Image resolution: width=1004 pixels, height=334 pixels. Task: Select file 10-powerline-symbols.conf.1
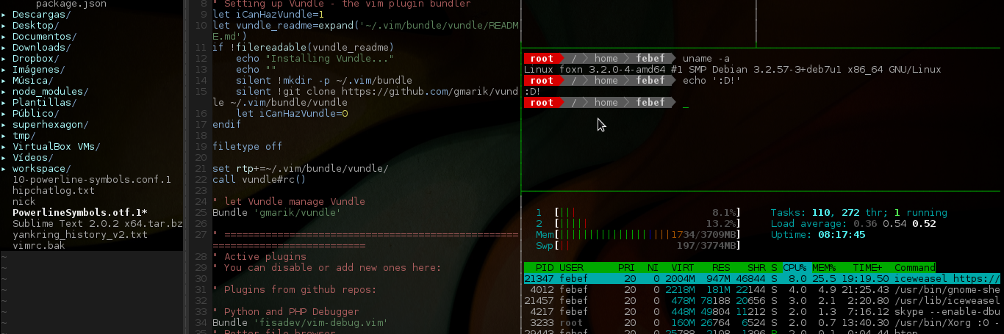[x=91, y=179]
